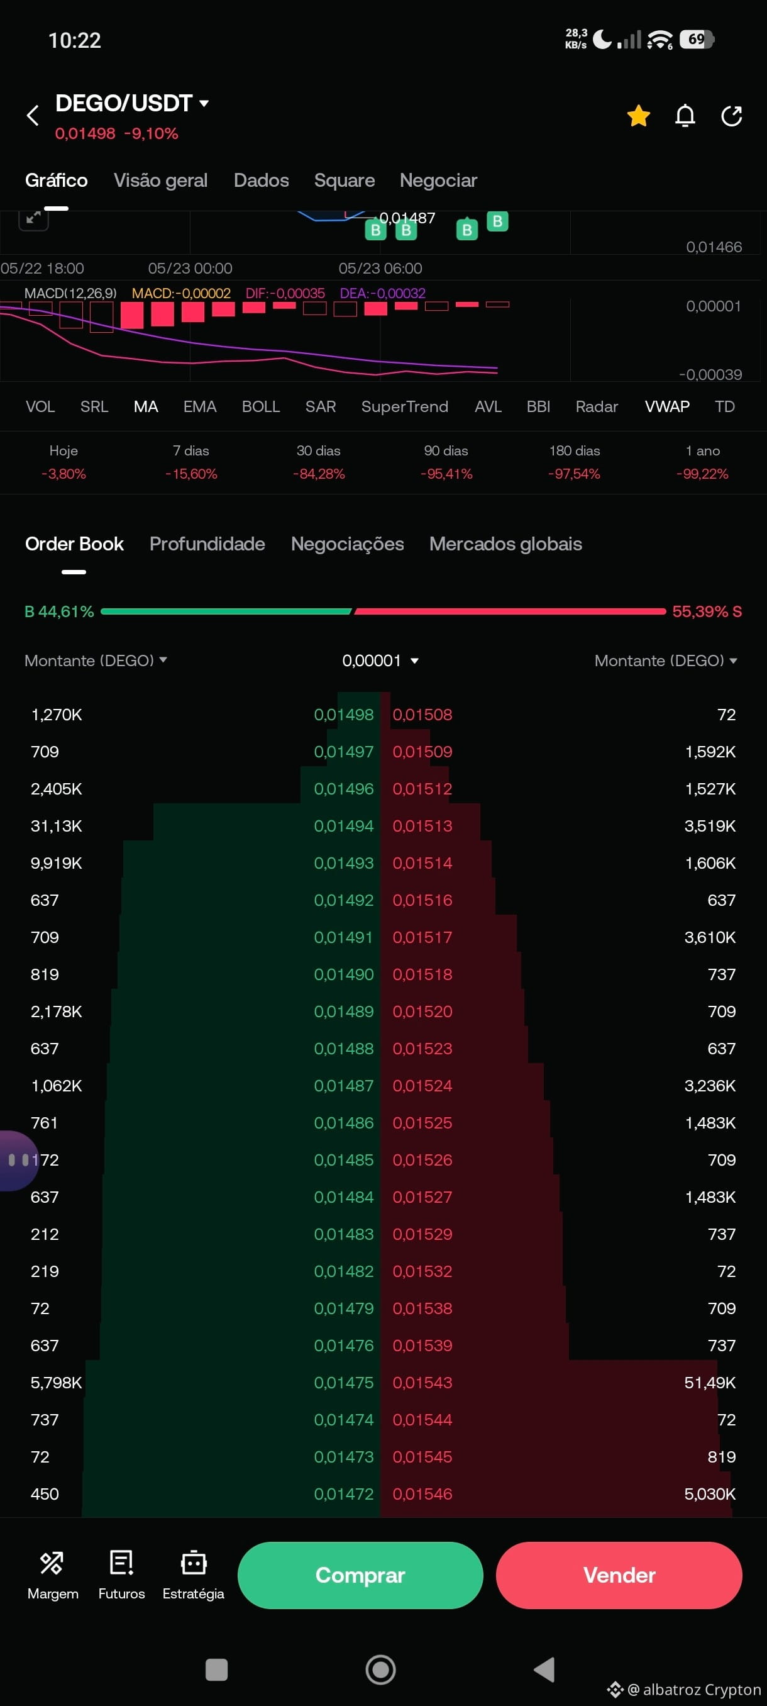Switch to Profundidade tab
Screen dimensions: 767x1706
(207, 544)
